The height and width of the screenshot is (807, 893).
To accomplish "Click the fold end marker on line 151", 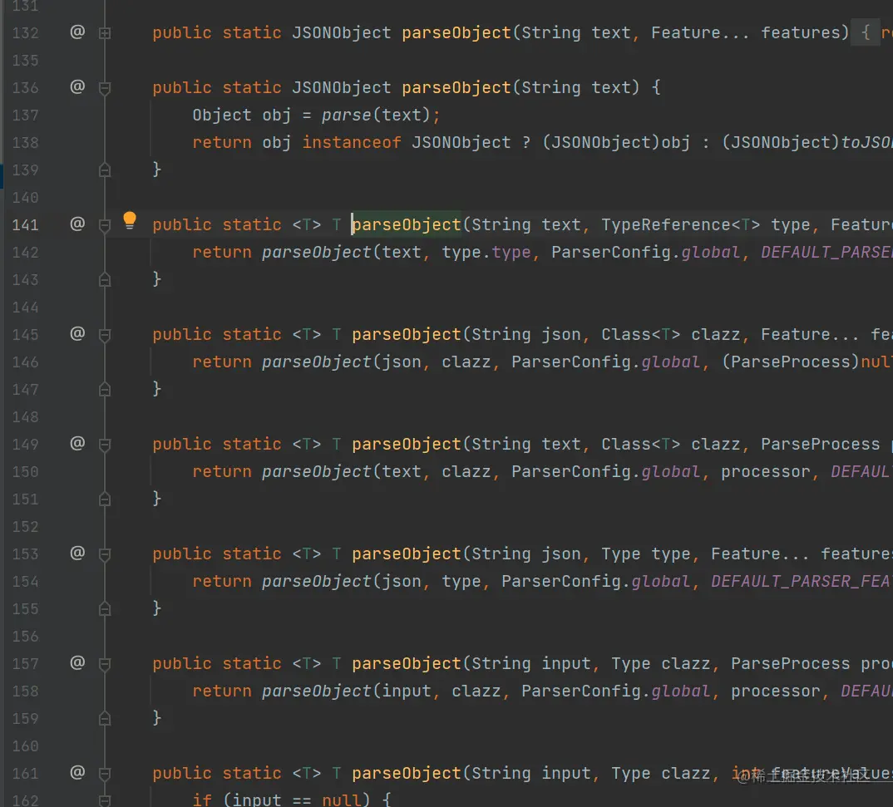I will tap(105, 499).
